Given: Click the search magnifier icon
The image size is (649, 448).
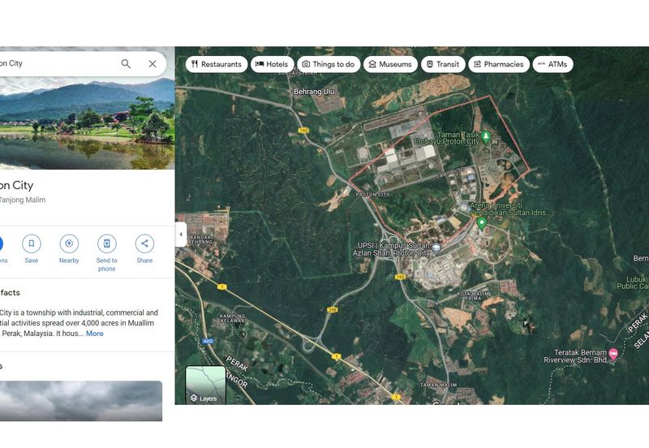Looking at the screenshot, I should click(126, 64).
